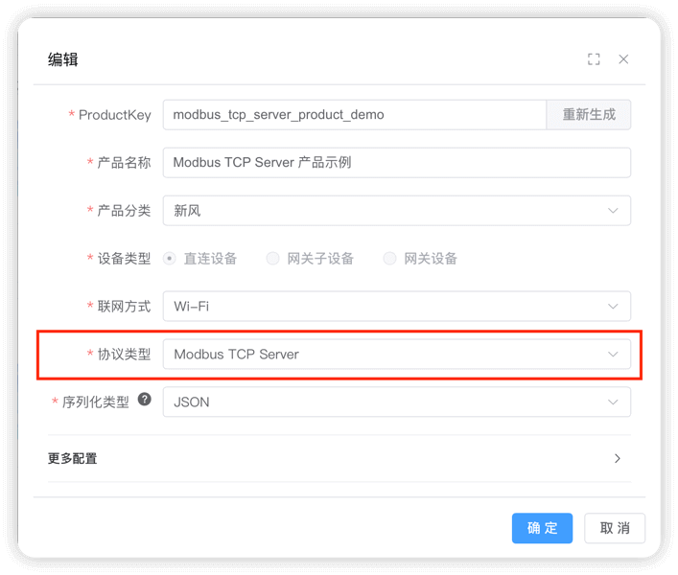678x575 pixels.
Task: Click the 编辑 dialog title
Action: pos(63,59)
